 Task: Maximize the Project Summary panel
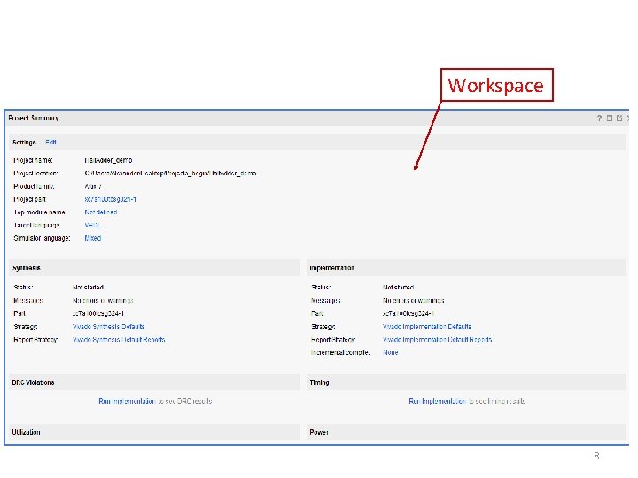609,119
